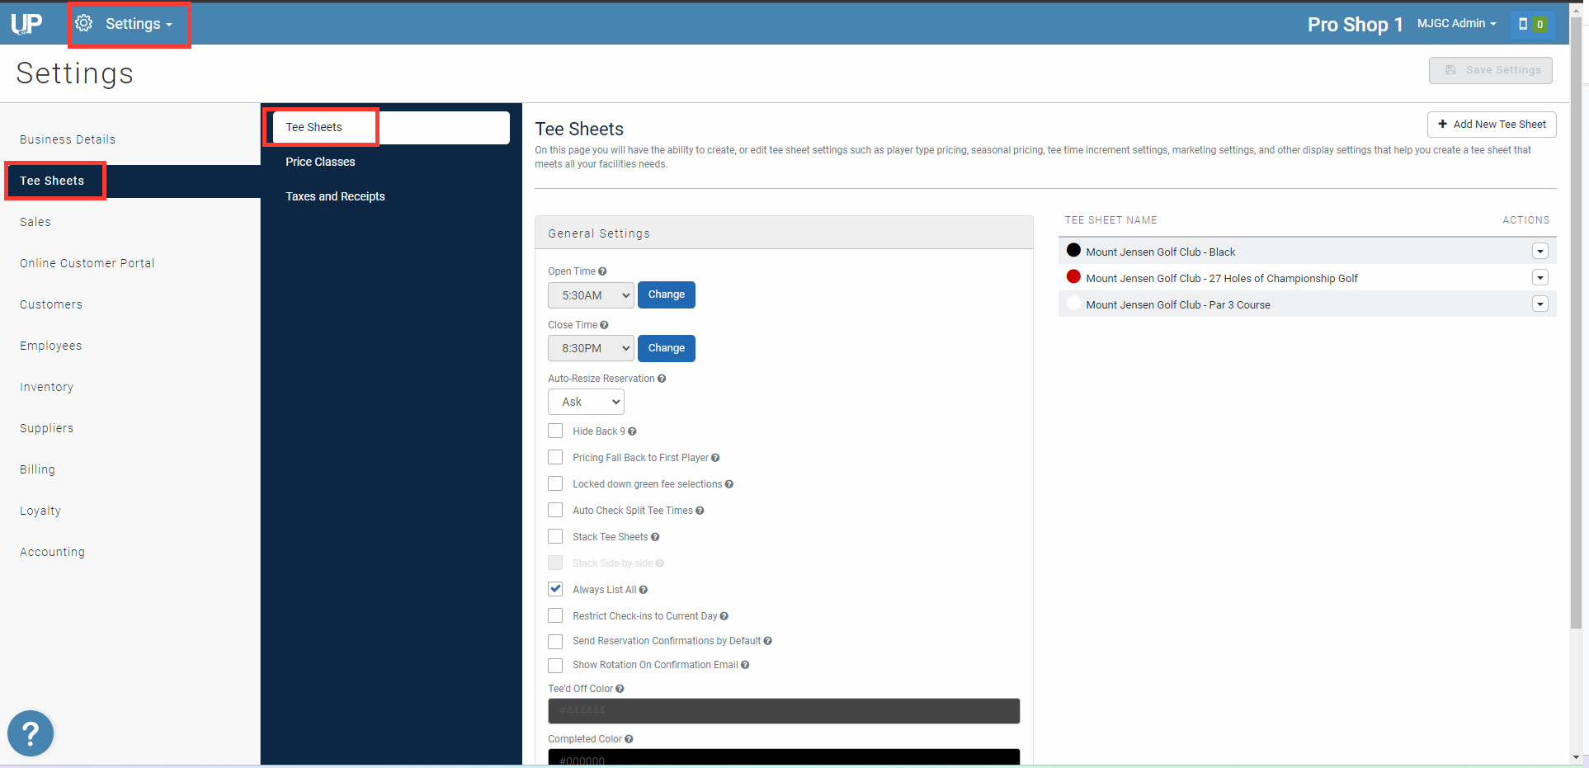The image size is (1589, 768).
Task: Open the Open Time 5:30AM dropdown
Action: tap(591, 295)
